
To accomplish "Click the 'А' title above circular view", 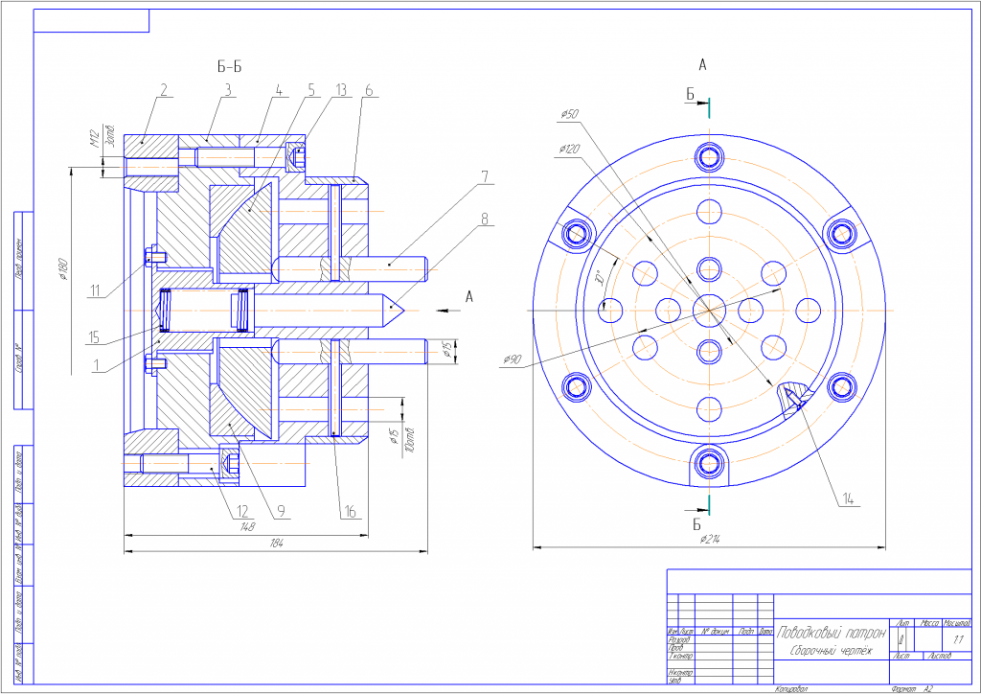I will [702, 64].
